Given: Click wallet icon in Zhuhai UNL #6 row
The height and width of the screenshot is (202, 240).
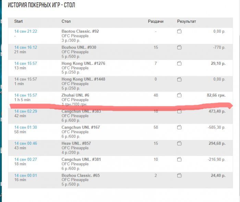Looking at the screenshot, I should (x=179, y=95).
